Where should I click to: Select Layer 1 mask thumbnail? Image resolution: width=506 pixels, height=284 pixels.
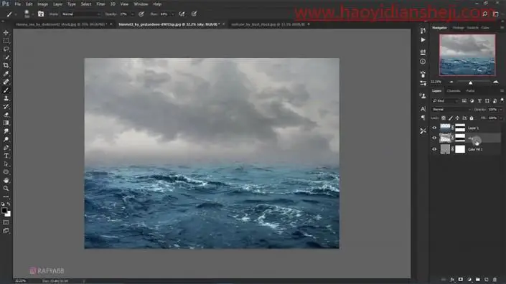(460, 128)
